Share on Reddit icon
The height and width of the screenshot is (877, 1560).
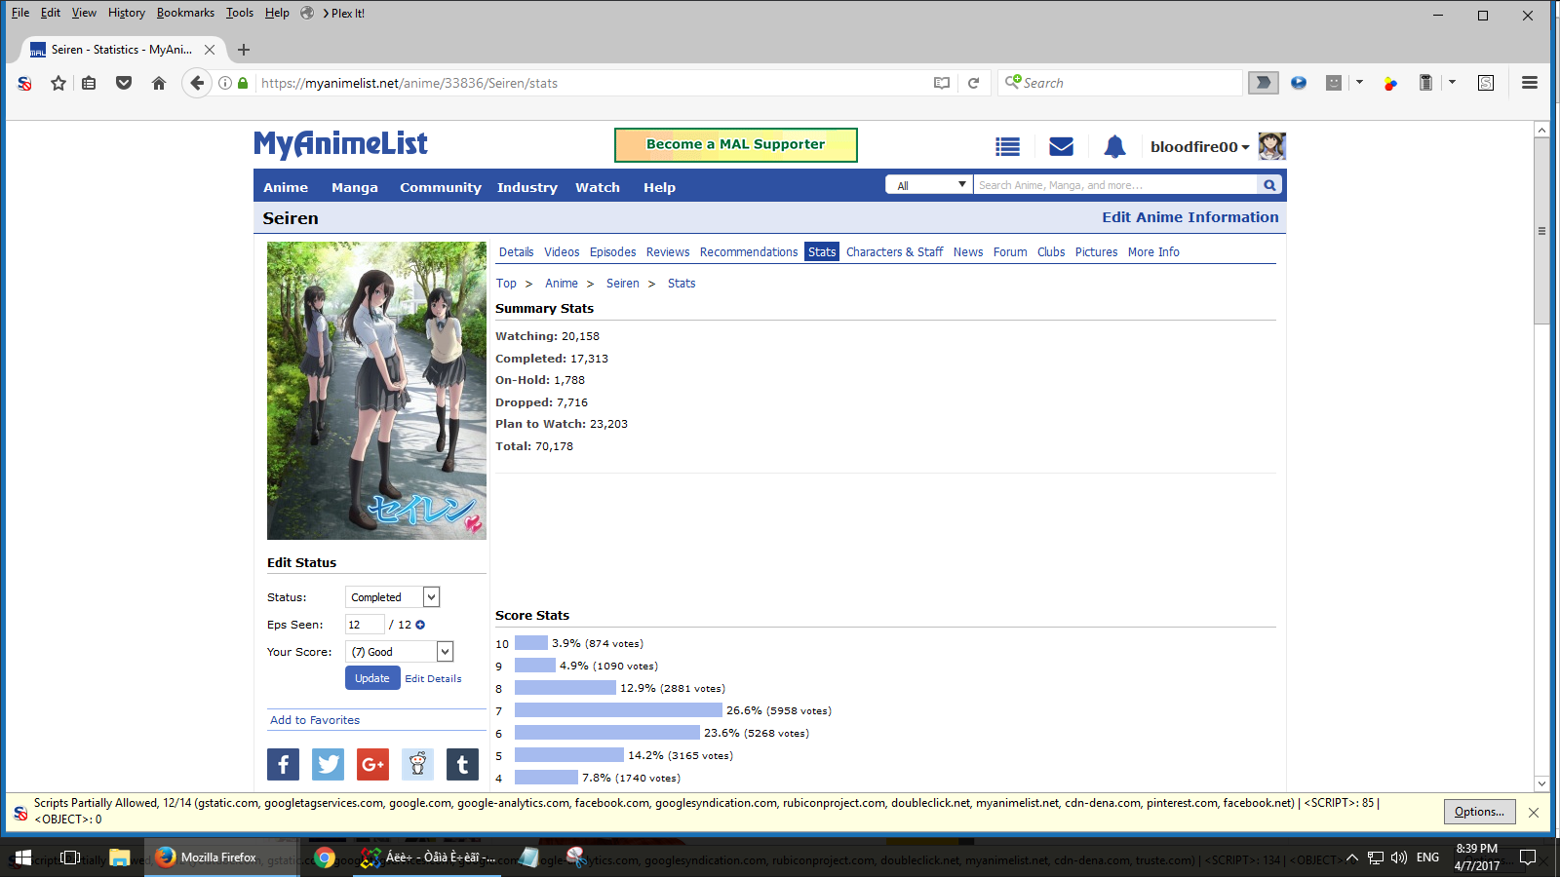[x=417, y=765]
